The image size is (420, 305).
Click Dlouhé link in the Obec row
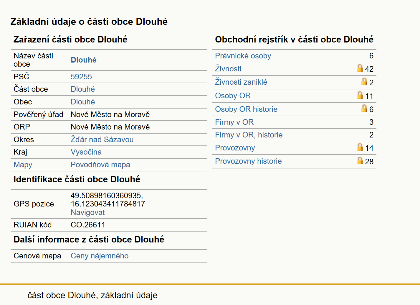point(83,102)
